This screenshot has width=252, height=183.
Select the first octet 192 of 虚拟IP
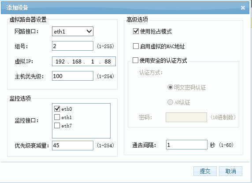click(x=60, y=61)
